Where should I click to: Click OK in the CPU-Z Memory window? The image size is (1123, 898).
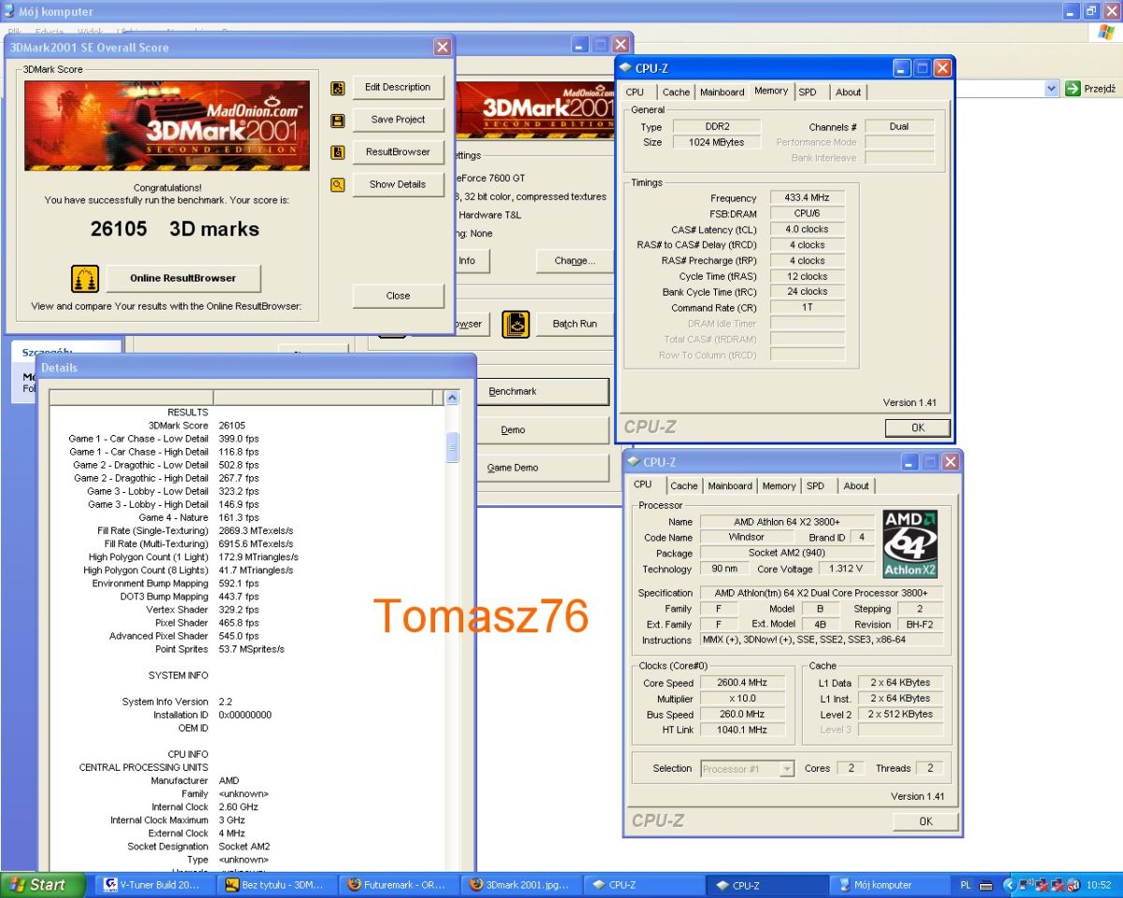(917, 427)
